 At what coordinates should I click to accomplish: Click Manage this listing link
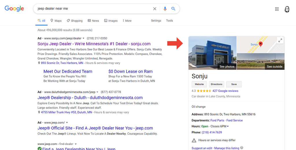click(227, 148)
